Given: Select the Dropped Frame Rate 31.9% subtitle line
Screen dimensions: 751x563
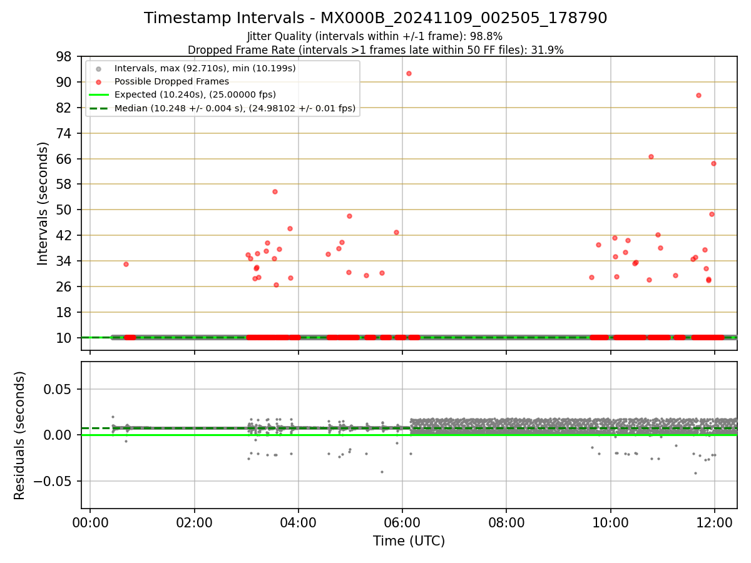Looking at the screenshot, I should (375, 50).
